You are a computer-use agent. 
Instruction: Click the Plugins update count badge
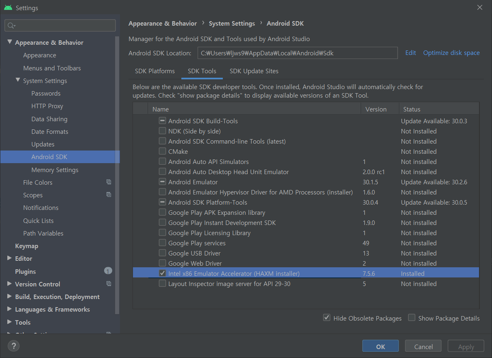click(x=108, y=271)
